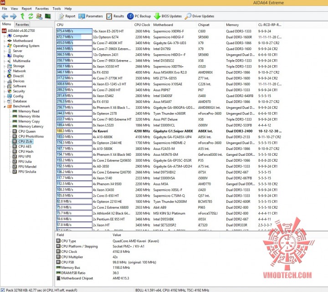Switch to the Favorites sidebar tab

tap(22, 25)
